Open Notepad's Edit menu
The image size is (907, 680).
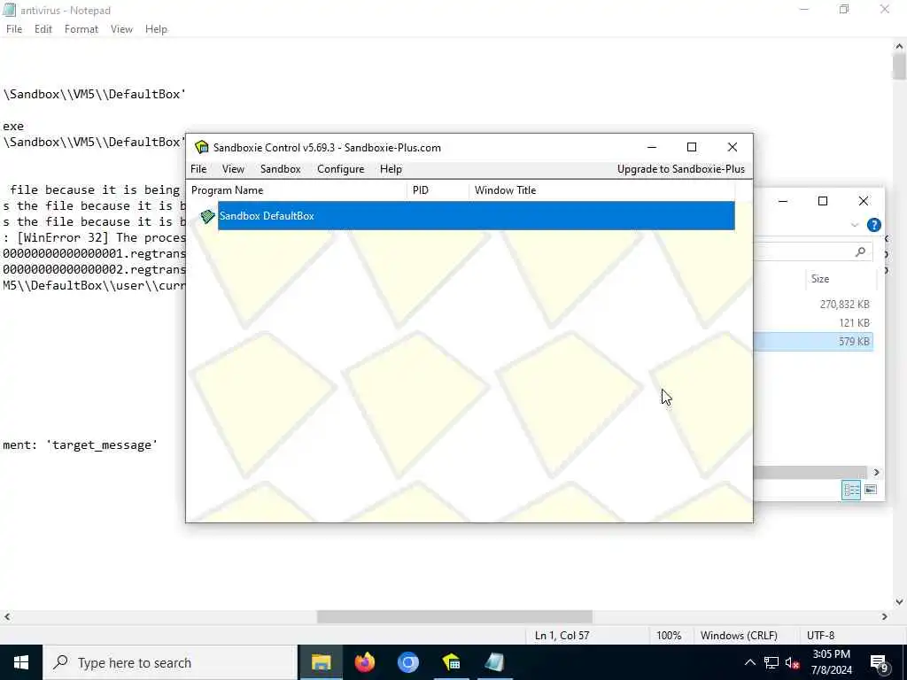tap(43, 29)
